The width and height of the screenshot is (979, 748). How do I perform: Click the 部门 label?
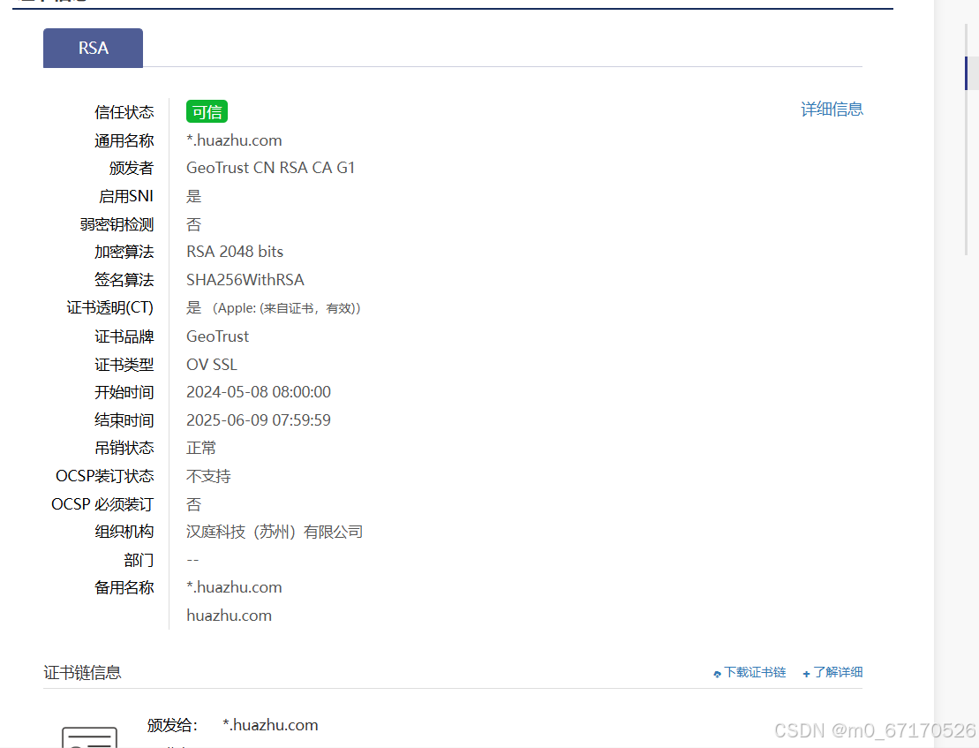[139, 560]
